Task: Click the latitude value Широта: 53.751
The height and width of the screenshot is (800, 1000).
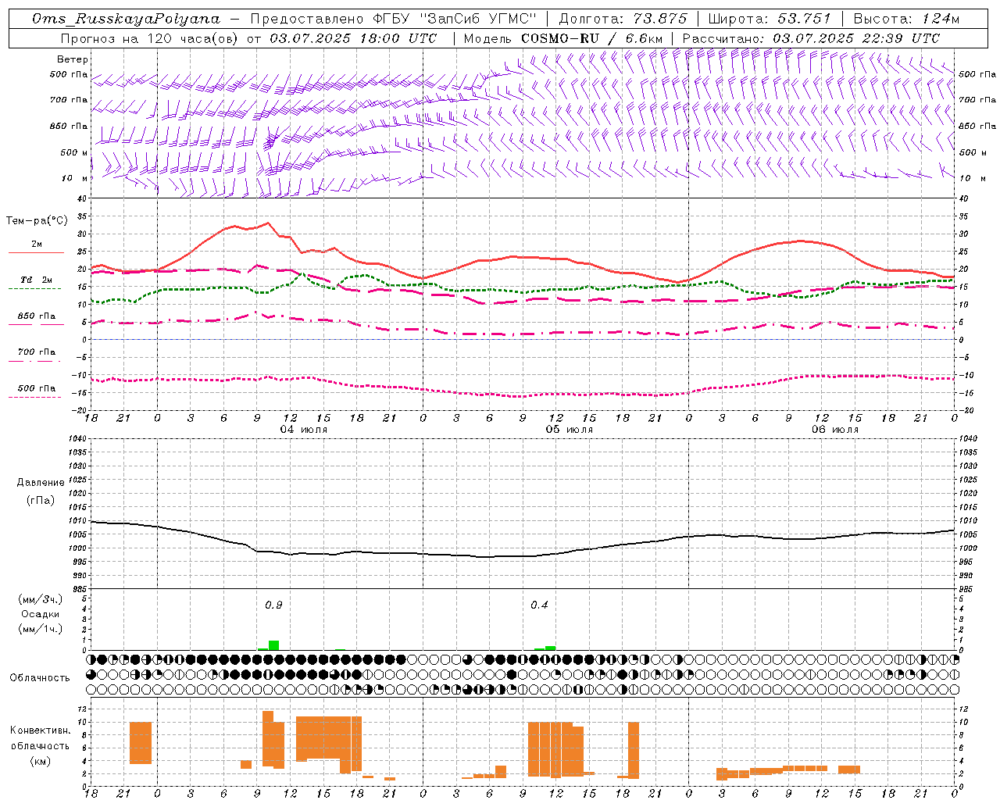Action: point(770,19)
